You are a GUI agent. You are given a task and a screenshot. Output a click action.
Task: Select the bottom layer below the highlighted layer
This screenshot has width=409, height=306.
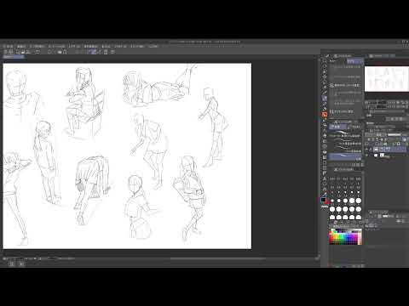tap(386, 156)
